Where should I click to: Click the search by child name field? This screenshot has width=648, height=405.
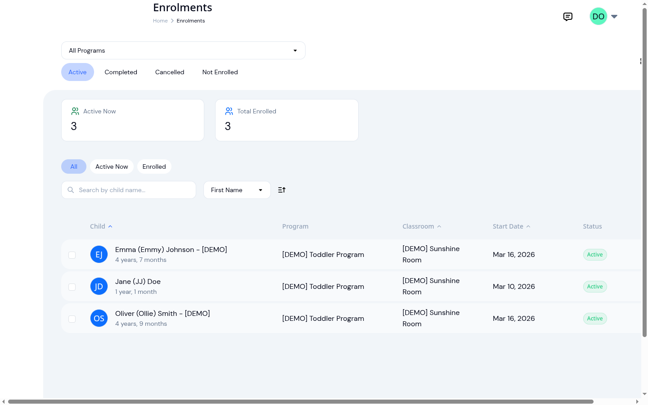129,190
